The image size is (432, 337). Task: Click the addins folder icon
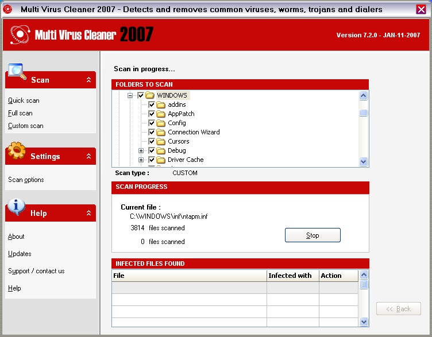161,104
